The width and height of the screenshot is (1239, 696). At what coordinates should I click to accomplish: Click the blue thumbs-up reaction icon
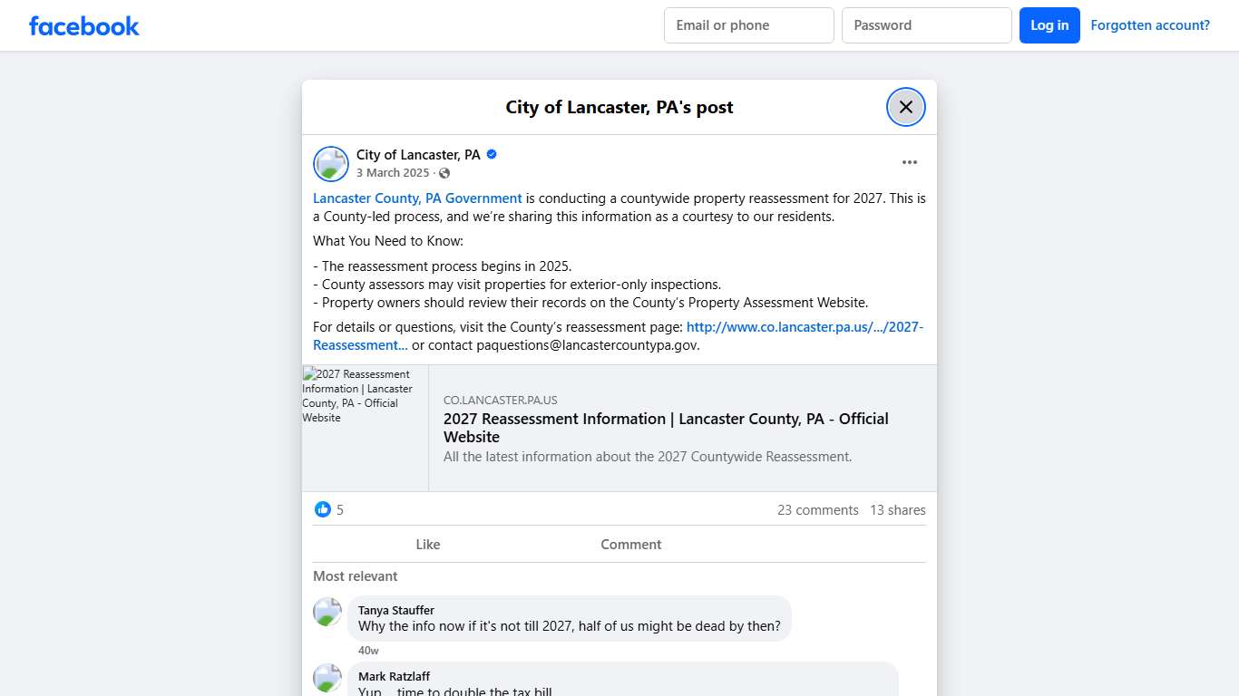pyautogui.click(x=323, y=509)
